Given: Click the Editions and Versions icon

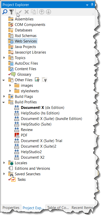Looking at the screenshot, I should [11, 168].
